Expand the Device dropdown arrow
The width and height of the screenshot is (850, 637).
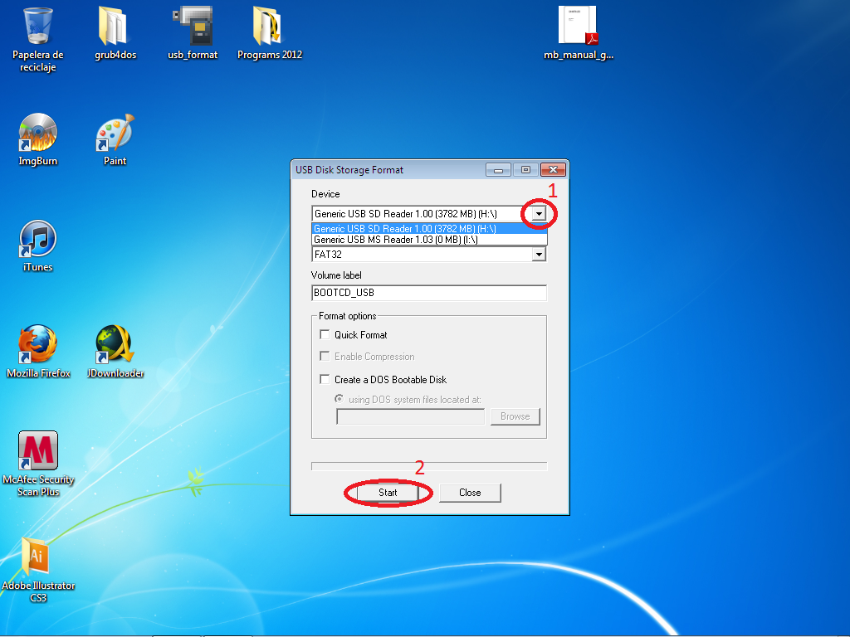pyautogui.click(x=540, y=214)
